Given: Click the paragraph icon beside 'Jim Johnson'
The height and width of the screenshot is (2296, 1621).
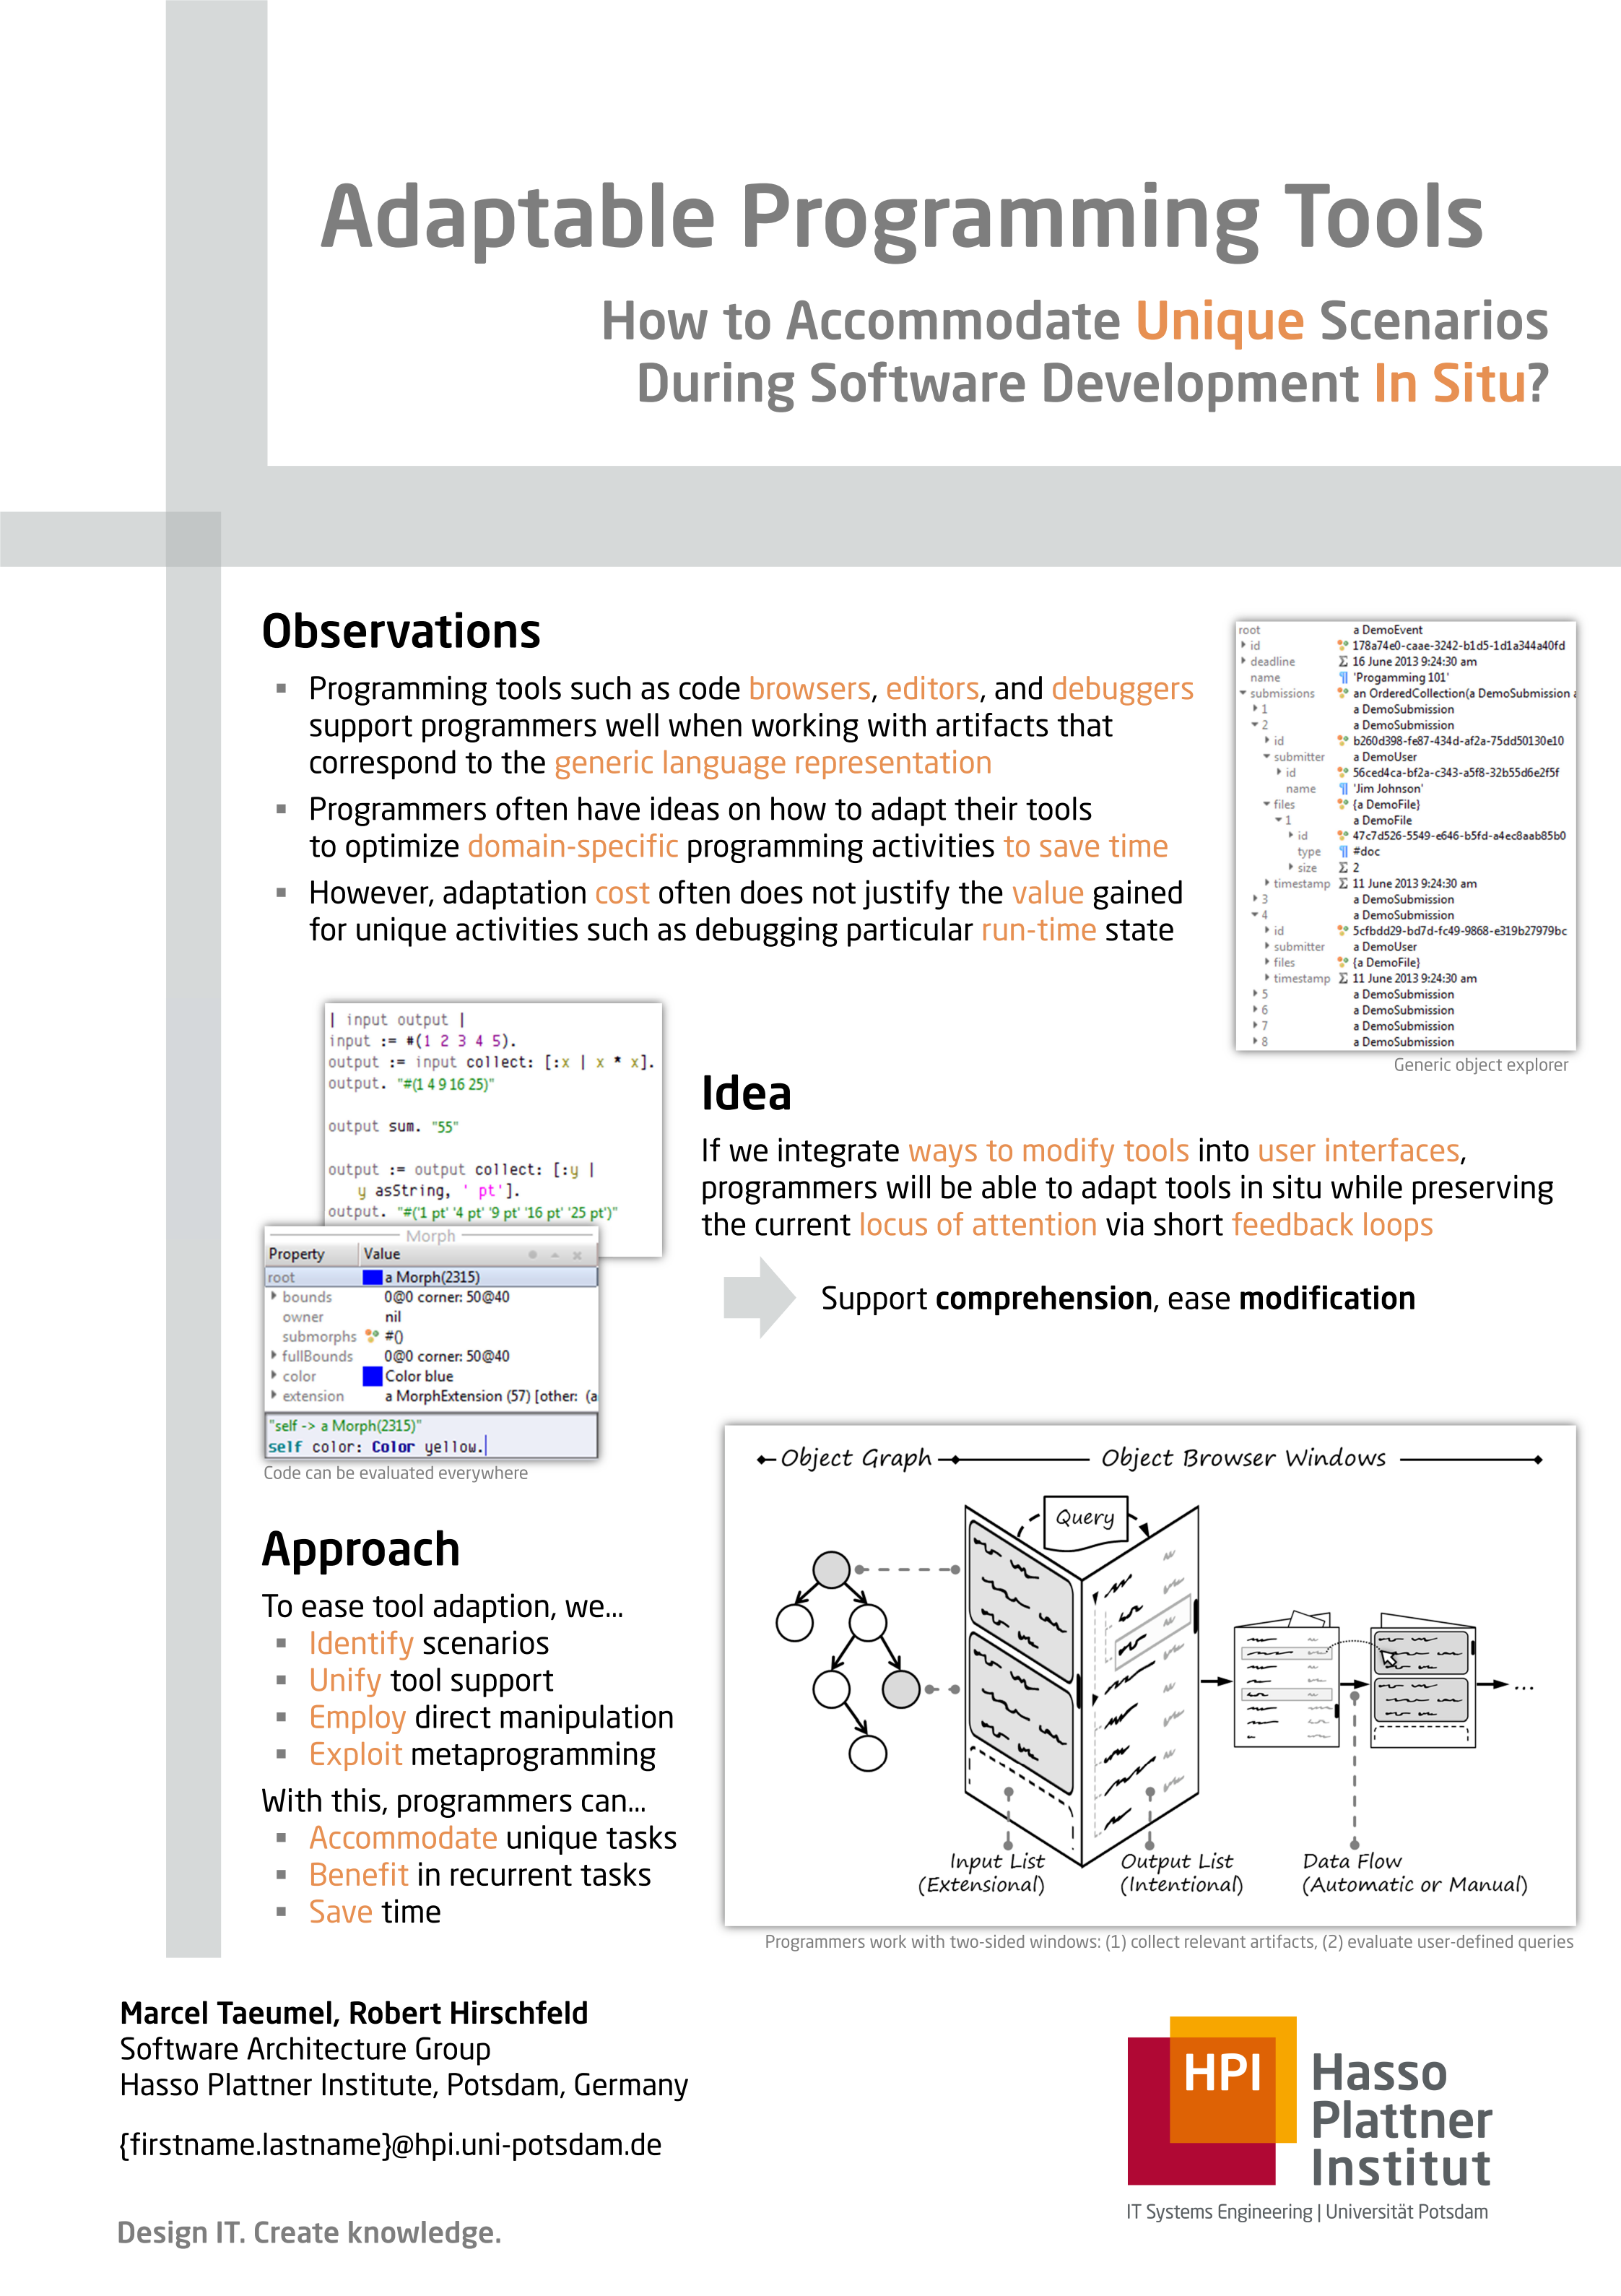Looking at the screenshot, I should pyautogui.click(x=1343, y=789).
